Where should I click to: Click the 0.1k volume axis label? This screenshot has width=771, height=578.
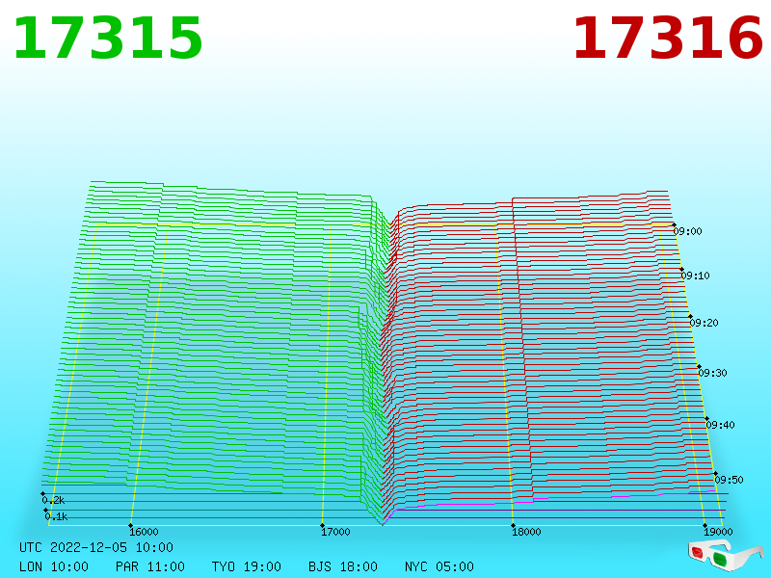pyautogui.click(x=56, y=516)
